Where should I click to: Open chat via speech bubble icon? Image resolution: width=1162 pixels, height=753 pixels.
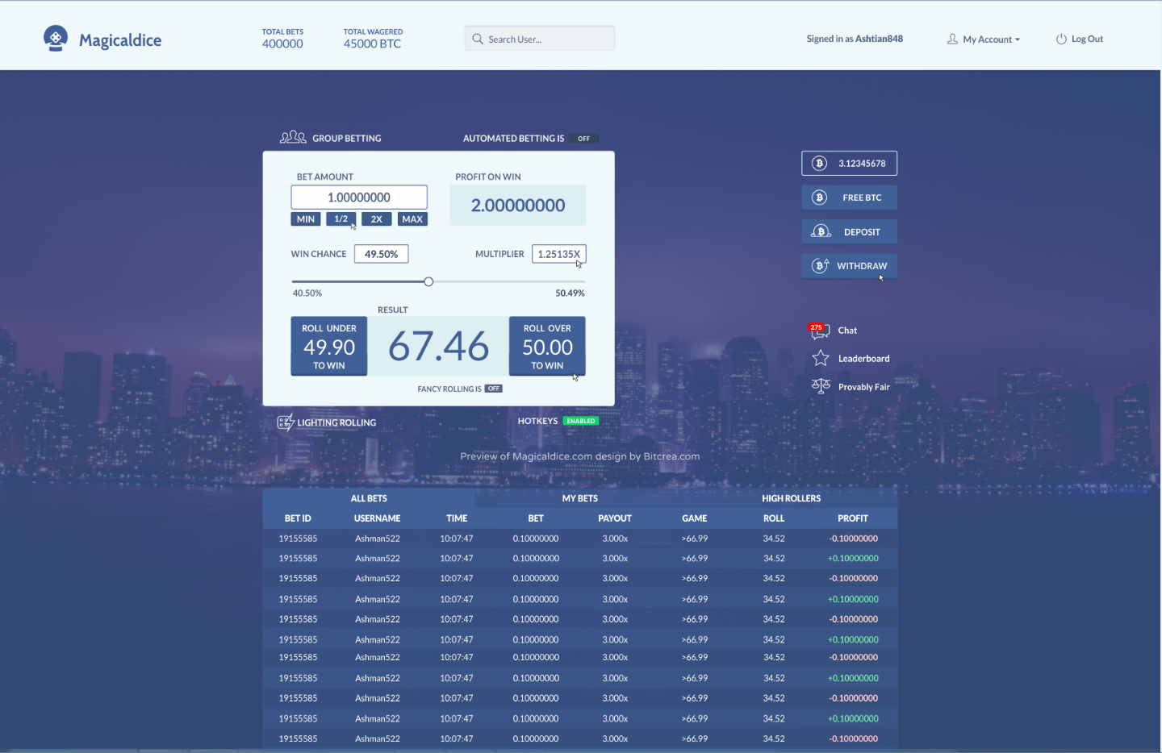coord(820,331)
